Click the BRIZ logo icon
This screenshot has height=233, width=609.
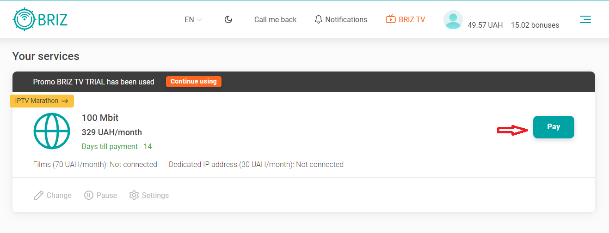point(24,19)
